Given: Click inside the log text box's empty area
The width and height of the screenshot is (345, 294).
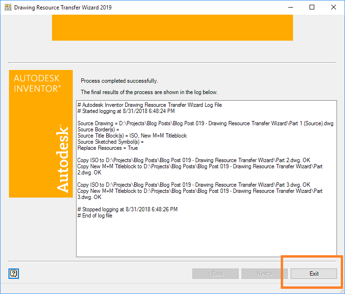Looking at the screenshot, I should (x=207, y=238).
